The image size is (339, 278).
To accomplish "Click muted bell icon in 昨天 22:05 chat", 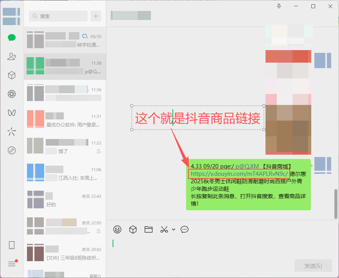I will tap(99, 231).
